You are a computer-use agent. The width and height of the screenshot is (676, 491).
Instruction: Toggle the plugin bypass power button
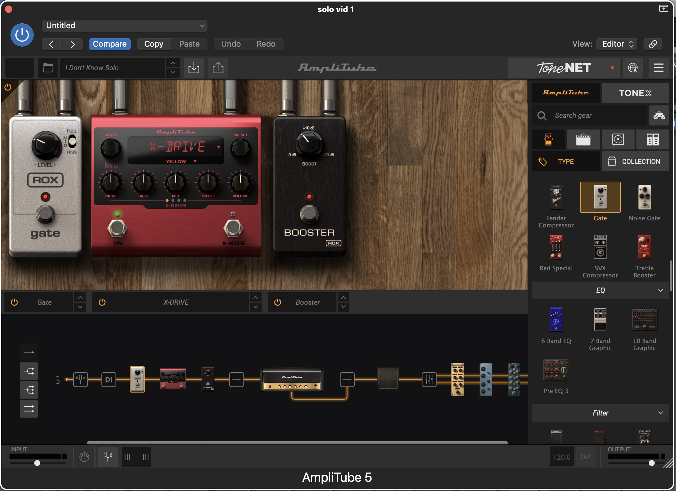point(22,35)
